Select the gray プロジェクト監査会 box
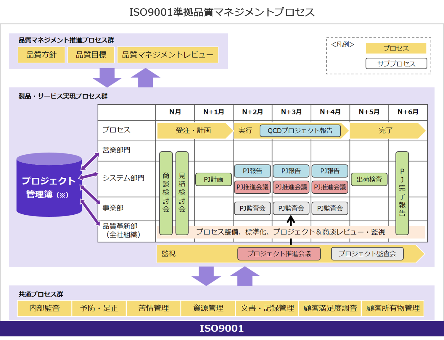444x340 pixels. click(x=367, y=254)
